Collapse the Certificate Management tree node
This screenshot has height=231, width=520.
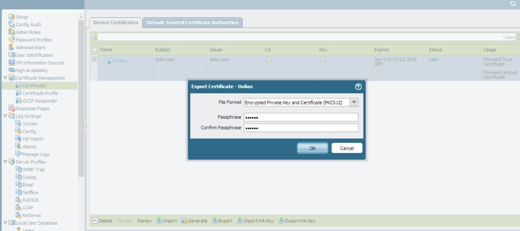click(x=5, y=78)
